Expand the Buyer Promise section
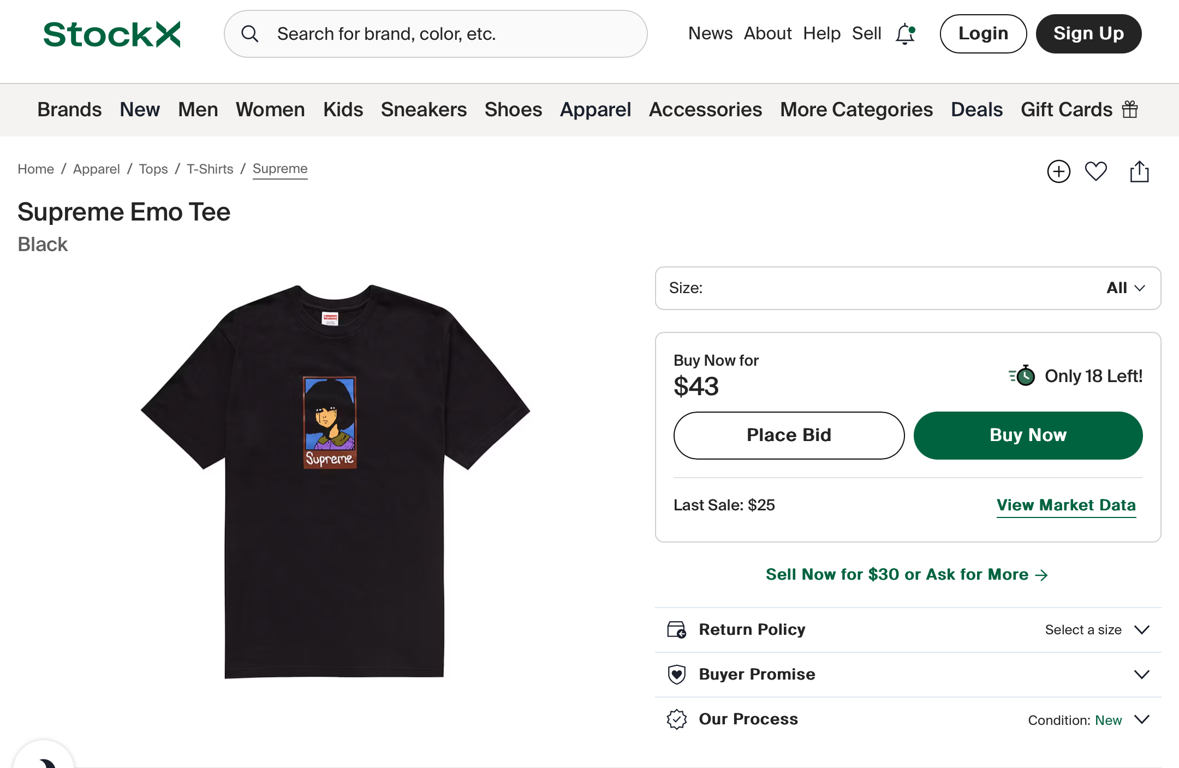 point(1142,675)
